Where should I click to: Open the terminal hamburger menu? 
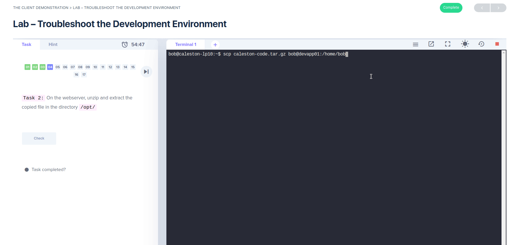point(415,44)
